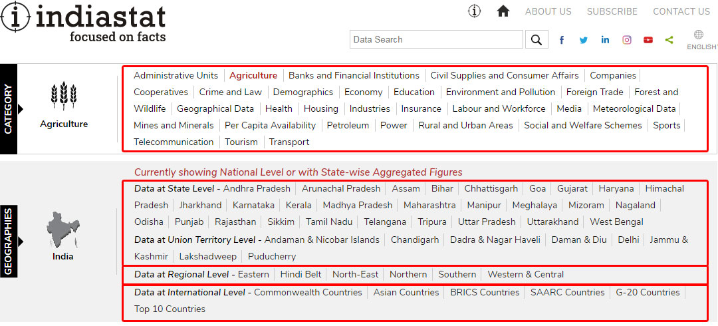This screenshot has height=326, width=718.
Task: Open the CONTACT US menu item
Action: [681, 11]
